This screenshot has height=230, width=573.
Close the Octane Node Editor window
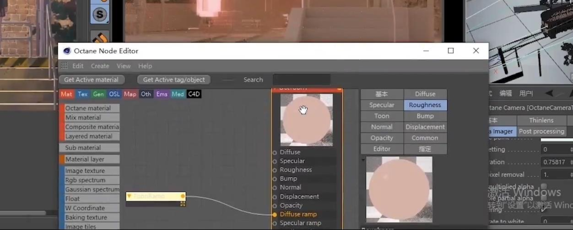476,51
